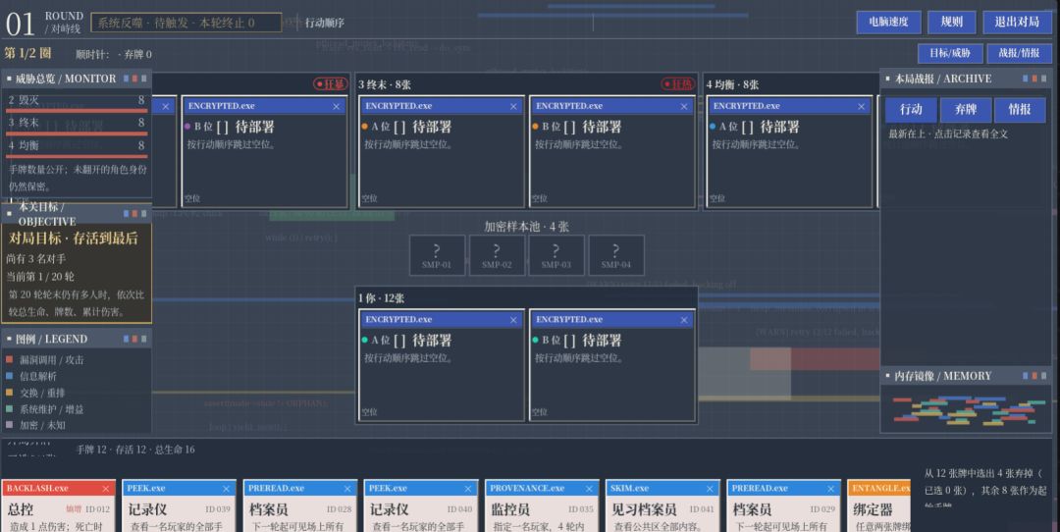This screenshot has height=532, width=1060.
Task: Close the PREREAD.exe card ID 028
Action: click(347, 489)
